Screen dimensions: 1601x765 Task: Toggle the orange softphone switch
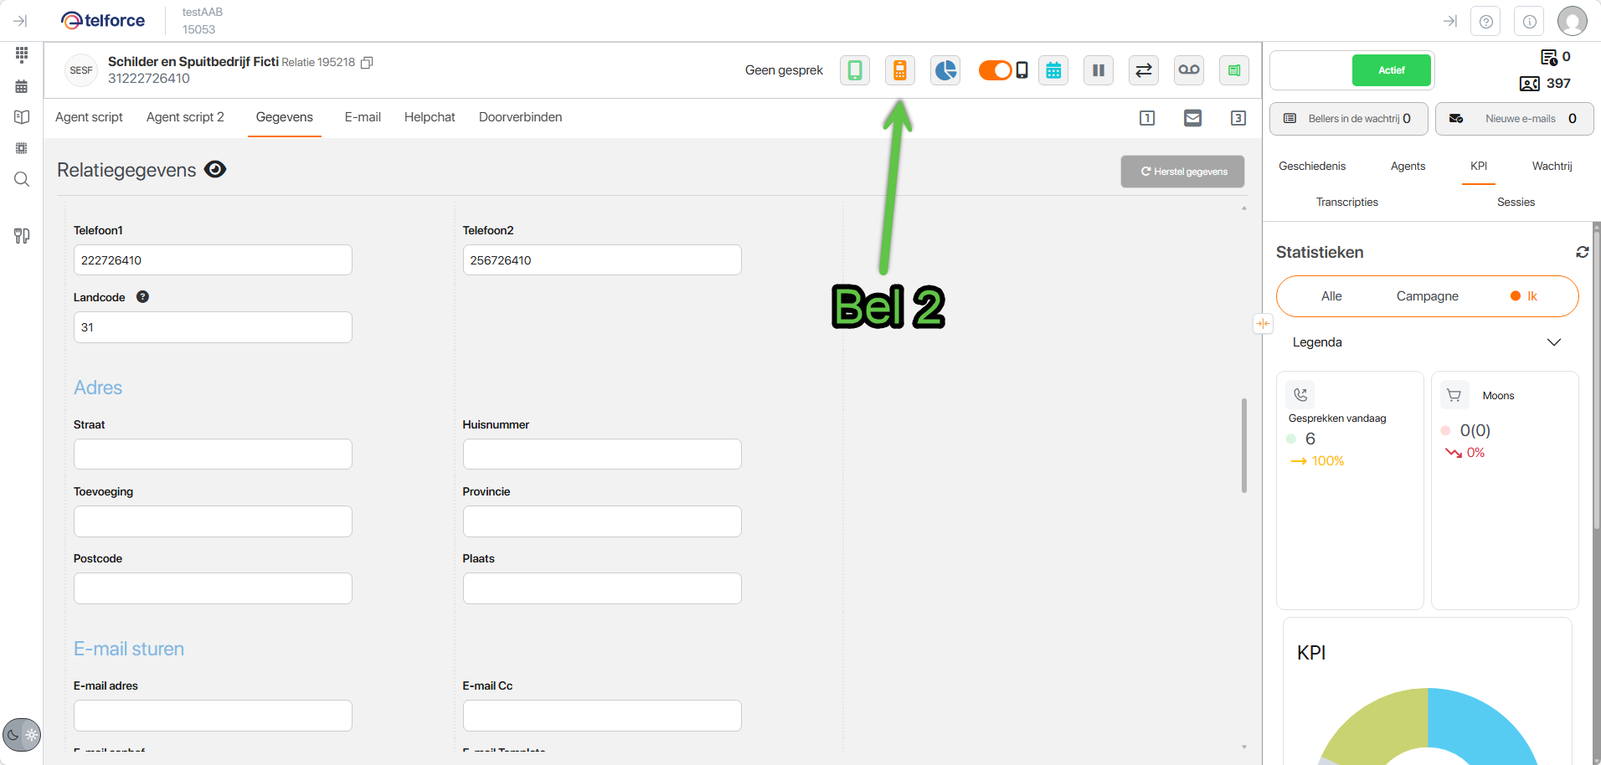coord(996,70)
